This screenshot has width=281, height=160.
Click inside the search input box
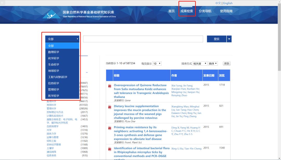(143, 39)
